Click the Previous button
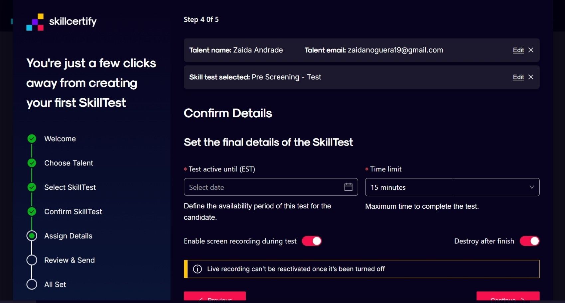565x303 pixels. 215,296
